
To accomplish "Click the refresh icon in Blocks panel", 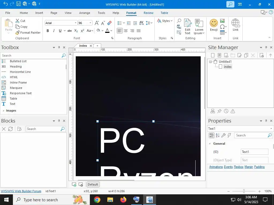I will click(x=10, y=129).
